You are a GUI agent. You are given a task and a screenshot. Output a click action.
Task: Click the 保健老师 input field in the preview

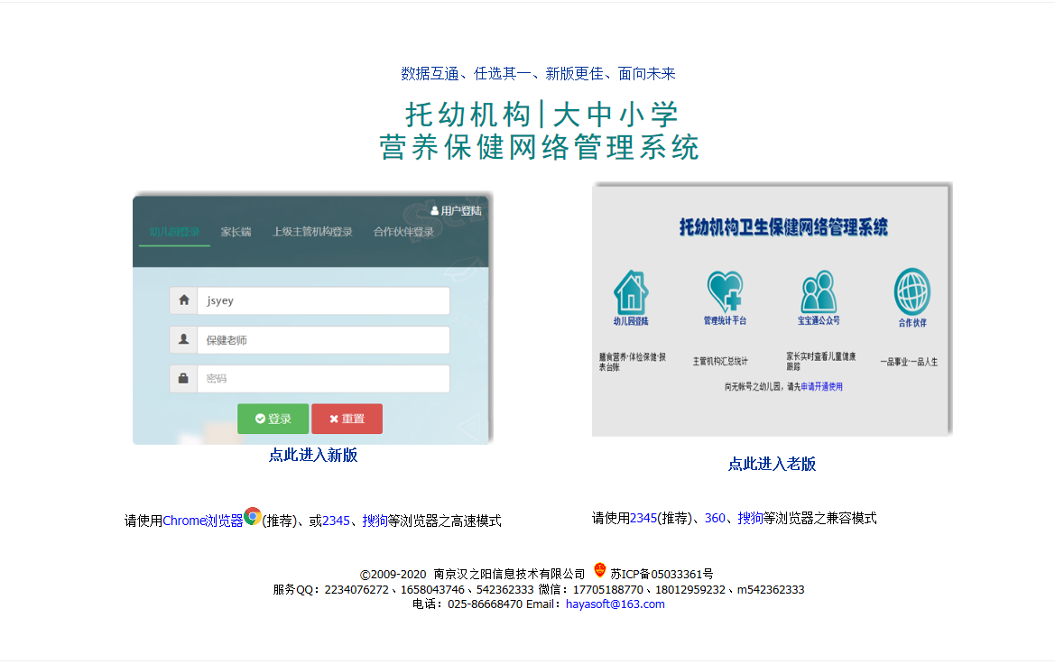click(323, 340)
